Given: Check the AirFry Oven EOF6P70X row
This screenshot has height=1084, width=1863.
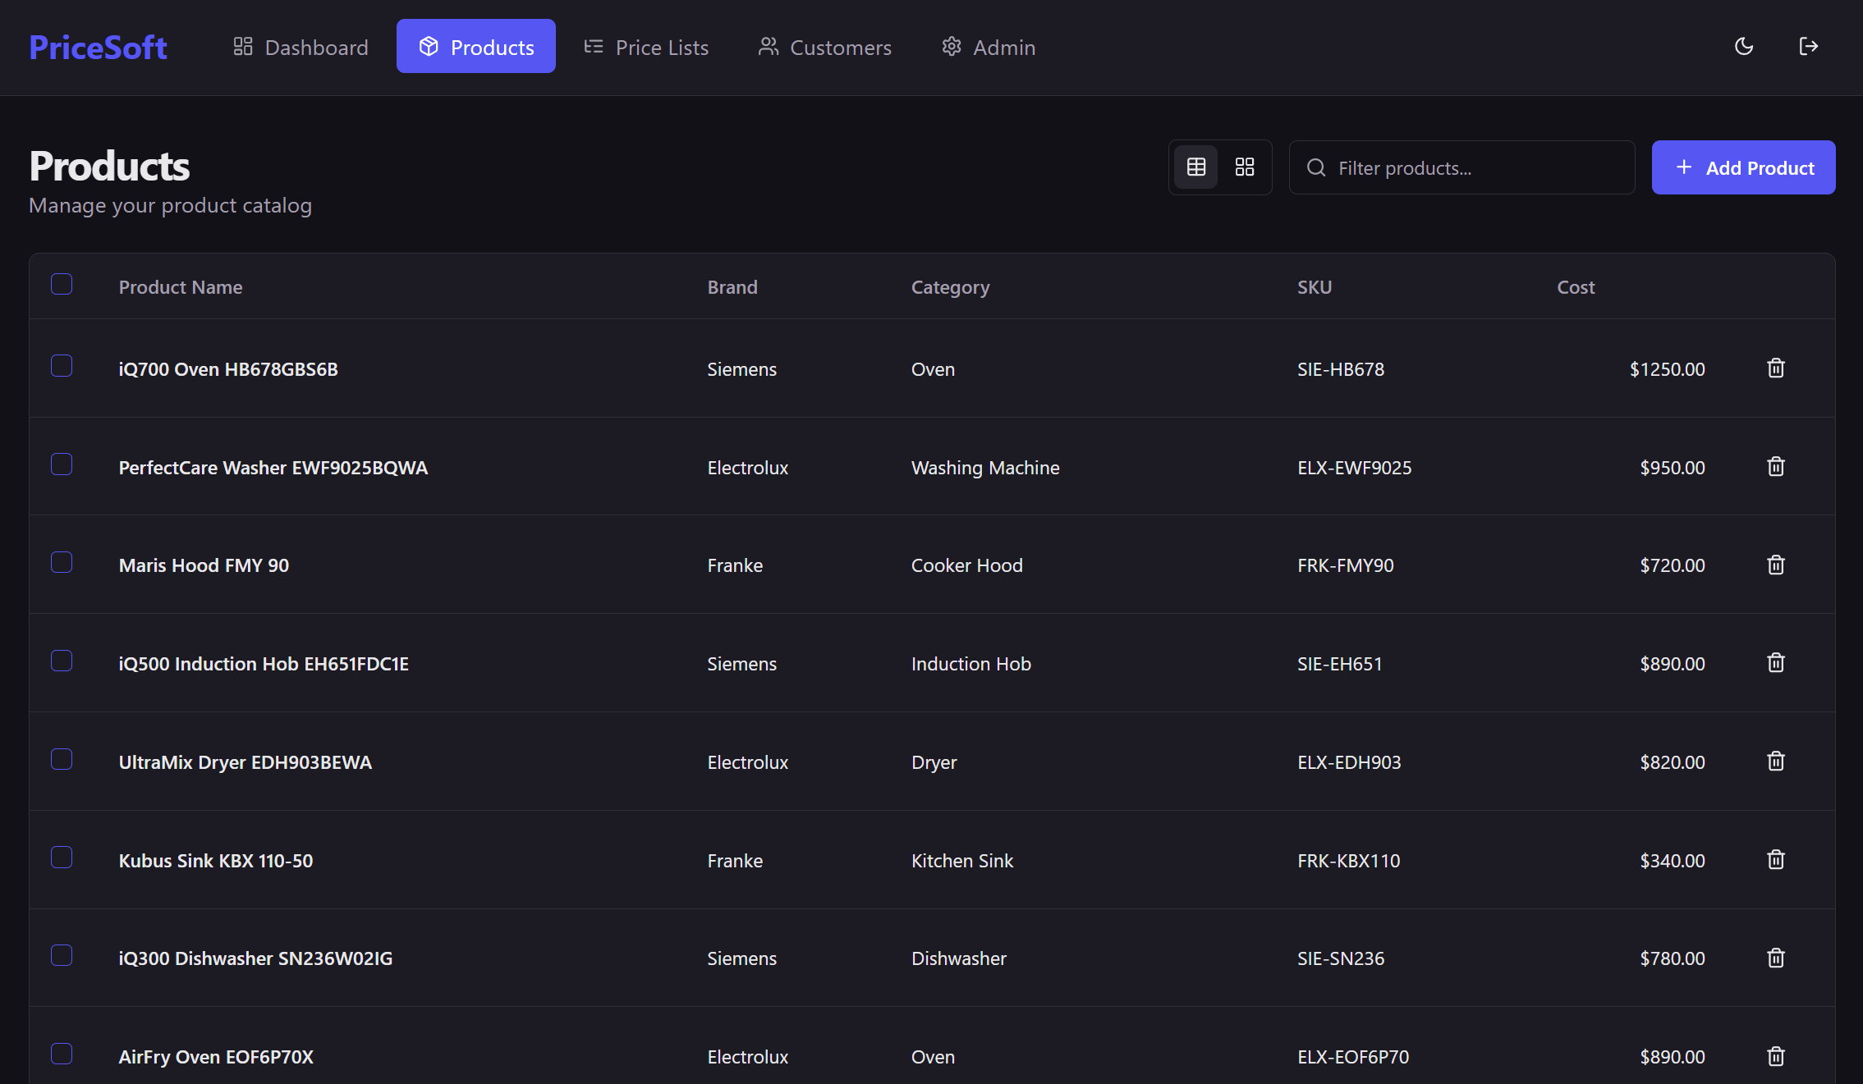Looking at the screenshot, I should 62,1054.
